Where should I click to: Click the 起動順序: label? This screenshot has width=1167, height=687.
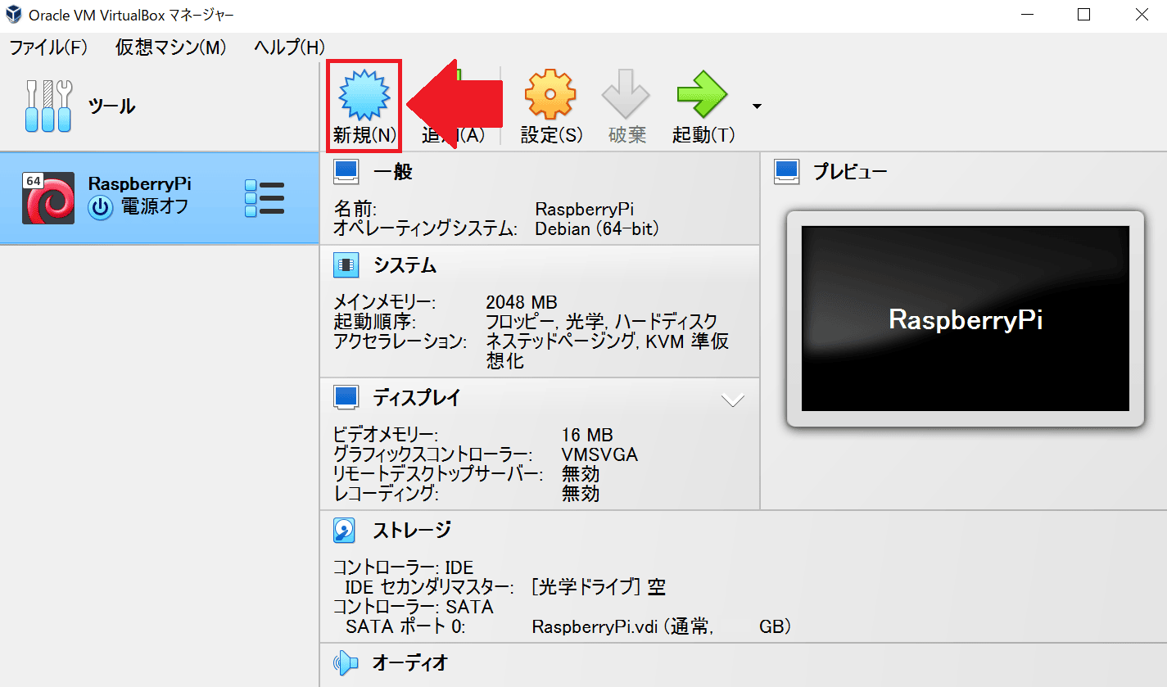click(x=375, y=322)
